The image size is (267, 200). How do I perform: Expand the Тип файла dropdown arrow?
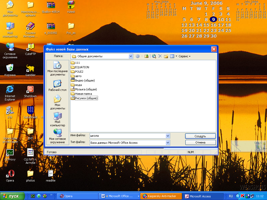[168, 143]
